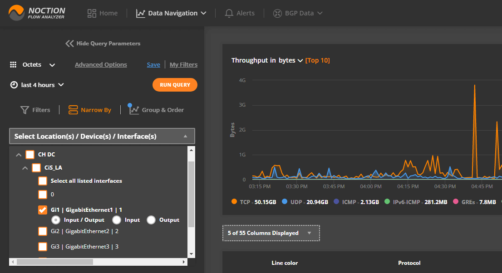Open the 5 of 55 Columns Displayed dropdown
The image size is (502, 273).
271,233
